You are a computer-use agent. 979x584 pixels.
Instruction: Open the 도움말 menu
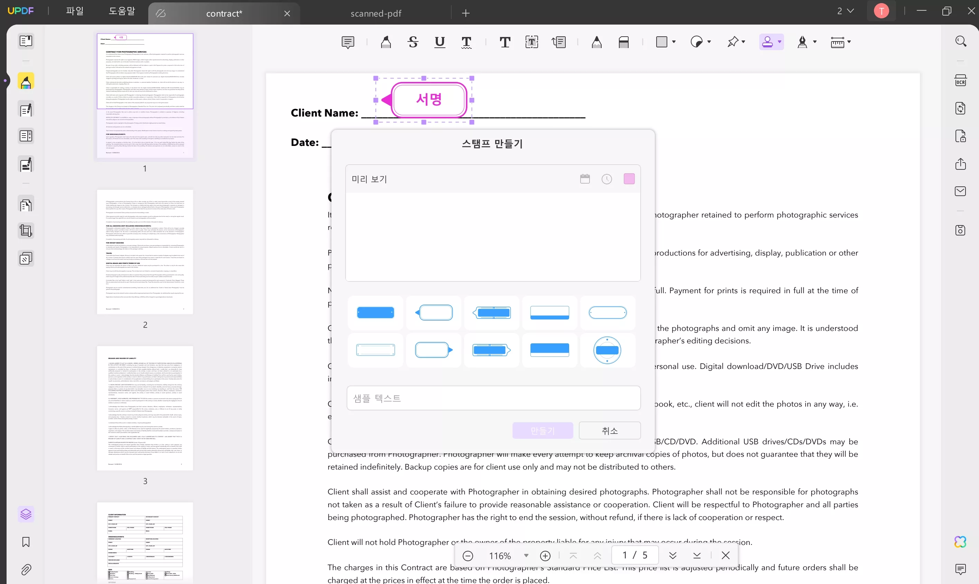[122, 11]
